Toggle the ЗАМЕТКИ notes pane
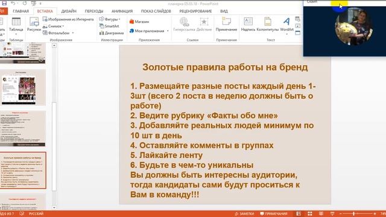 (x=244, y=213)
